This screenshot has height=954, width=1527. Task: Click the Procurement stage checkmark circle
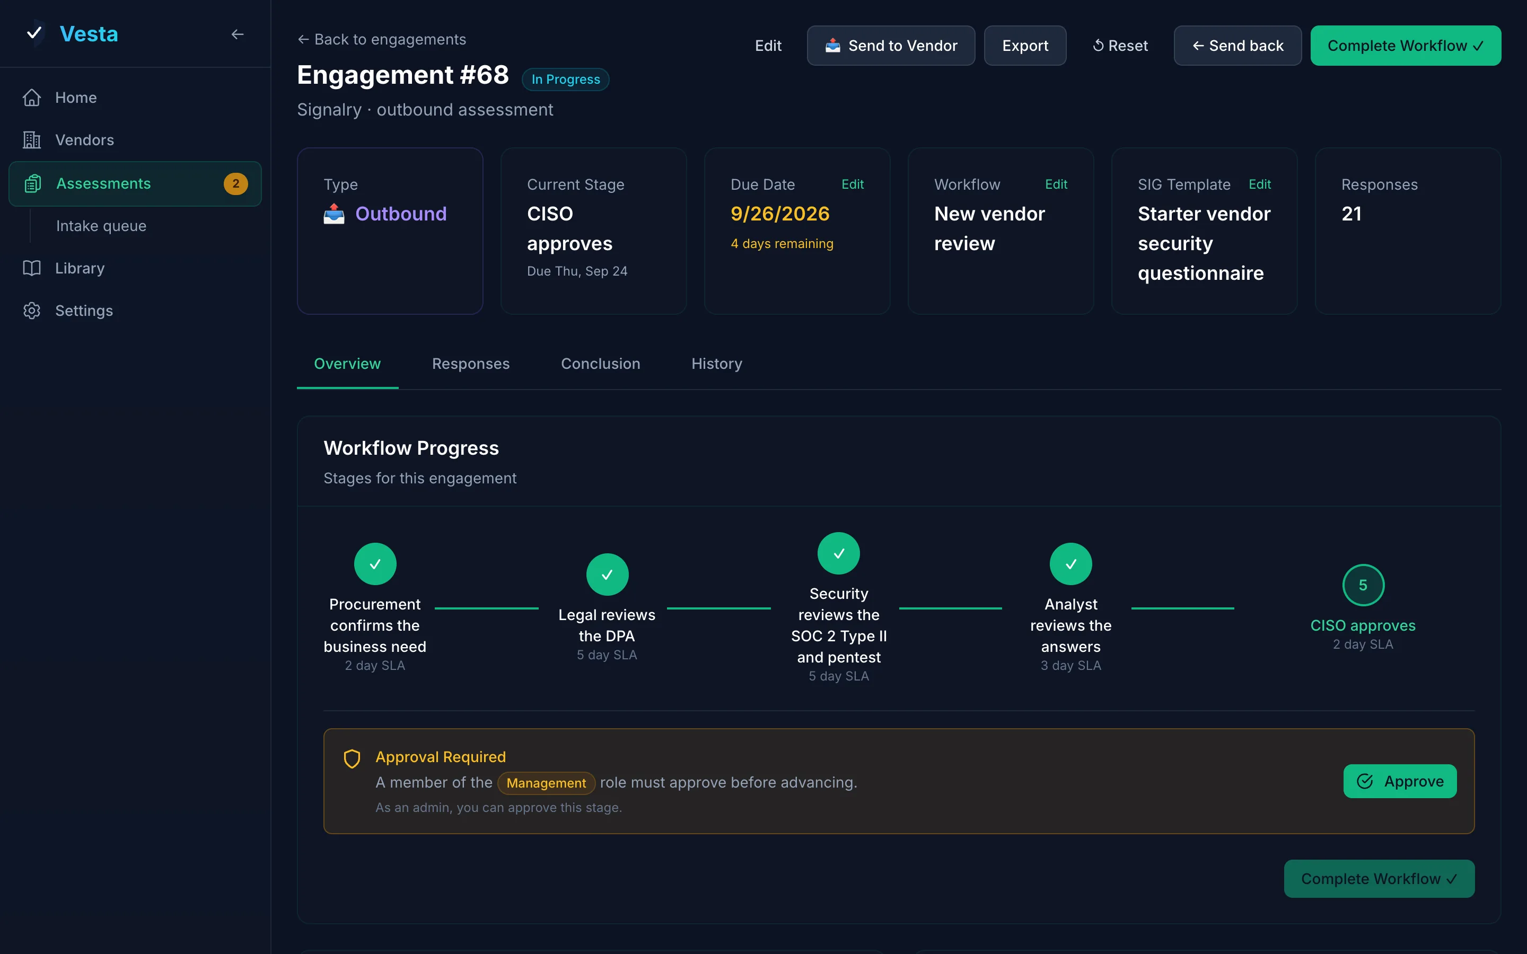[x=375, y=563]
